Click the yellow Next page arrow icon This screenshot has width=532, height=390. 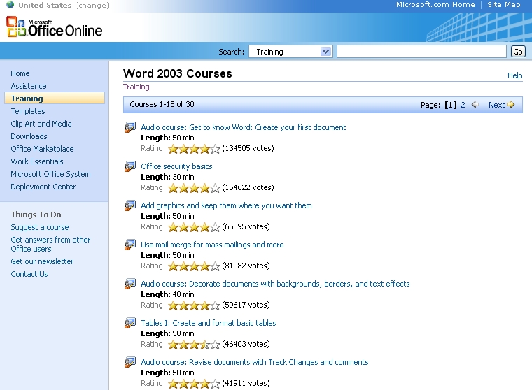[511, 105]
